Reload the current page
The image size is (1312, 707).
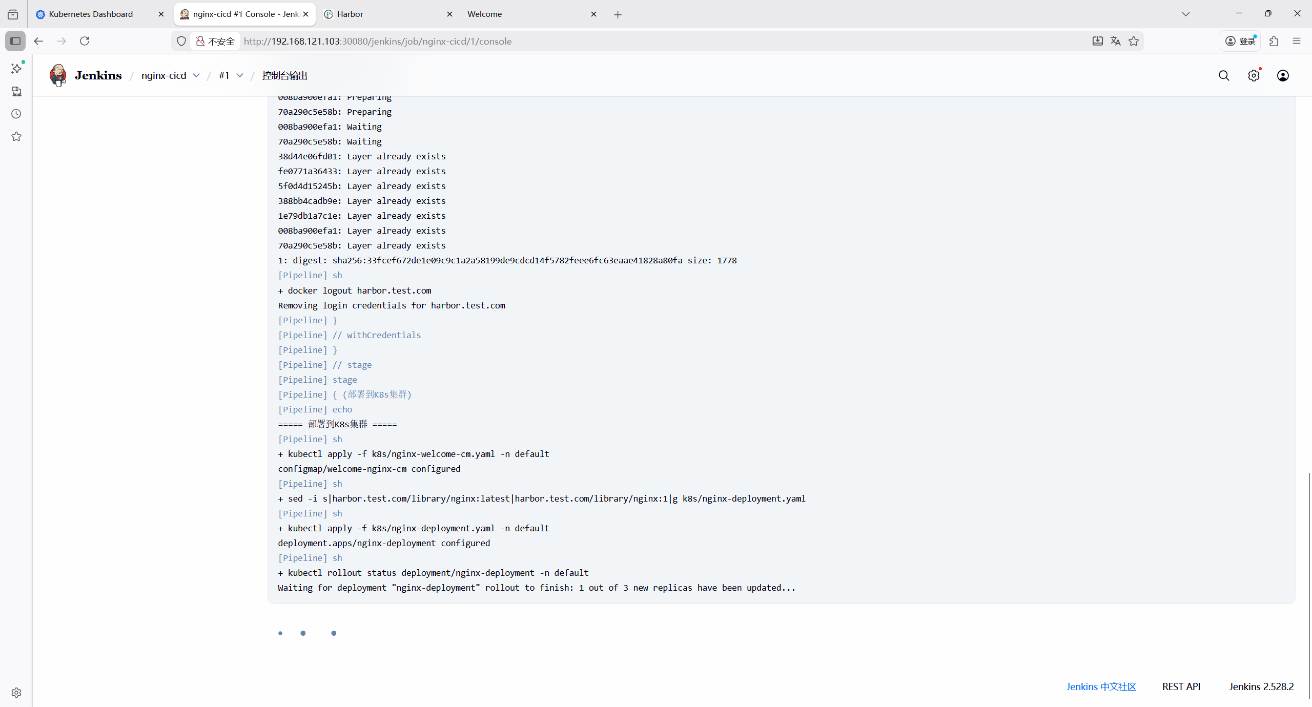[85, 41]
